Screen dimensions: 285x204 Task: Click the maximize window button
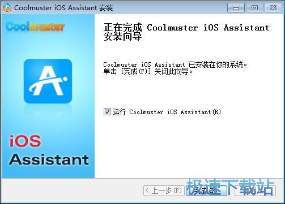point(254,8)
